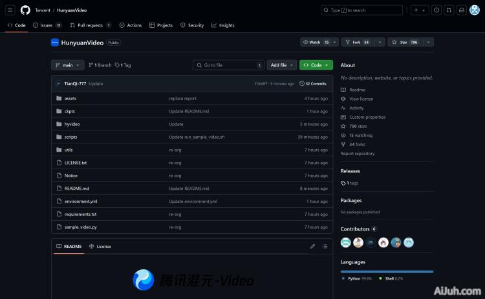This screenshot has width=485, height=299.
Task: Expand the Star lists dropdown arrow
Action: pos(428,43)
